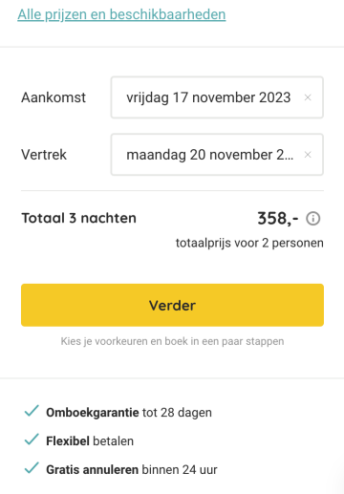Click the 358,- total price
344x494 pixels.
point(278,219)
